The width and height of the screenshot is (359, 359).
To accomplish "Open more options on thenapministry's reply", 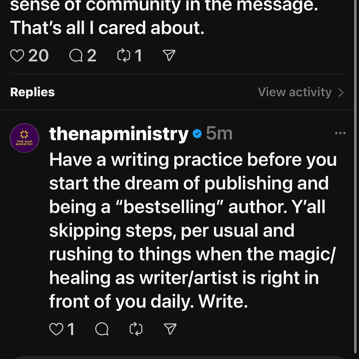I will (340, 133).
